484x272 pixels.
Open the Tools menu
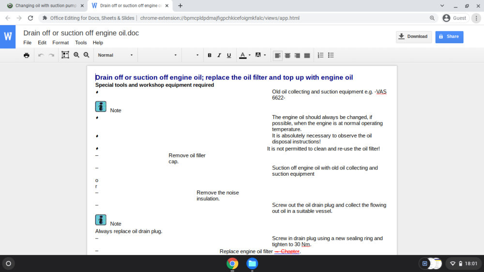(81, 43)
